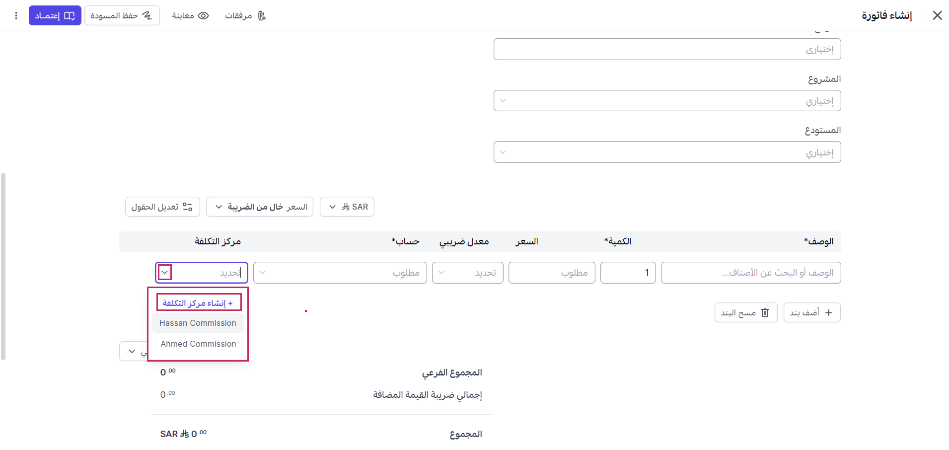
Task: Close the create invoice page
Action: click(937, 15)
